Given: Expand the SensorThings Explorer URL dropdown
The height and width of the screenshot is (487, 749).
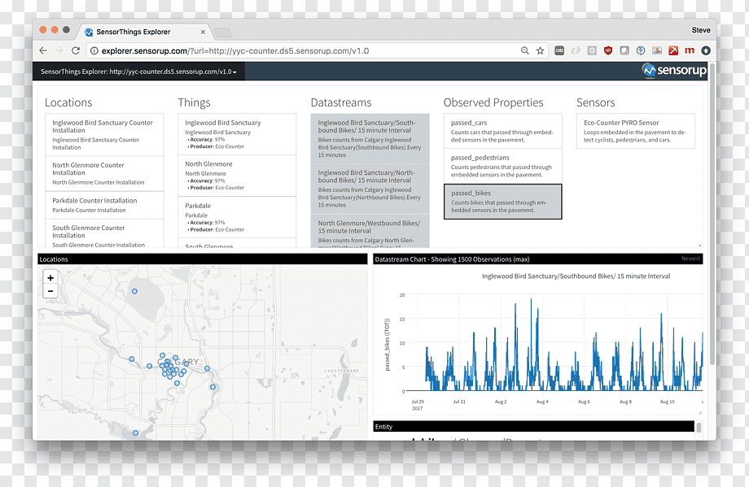Looking at the screenshot, I should pyautogui.click(x=138, y=72).
